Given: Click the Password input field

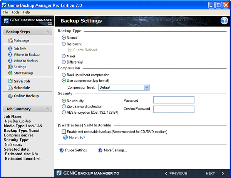Looking at the screenshot, I should [x=174, y=100].
